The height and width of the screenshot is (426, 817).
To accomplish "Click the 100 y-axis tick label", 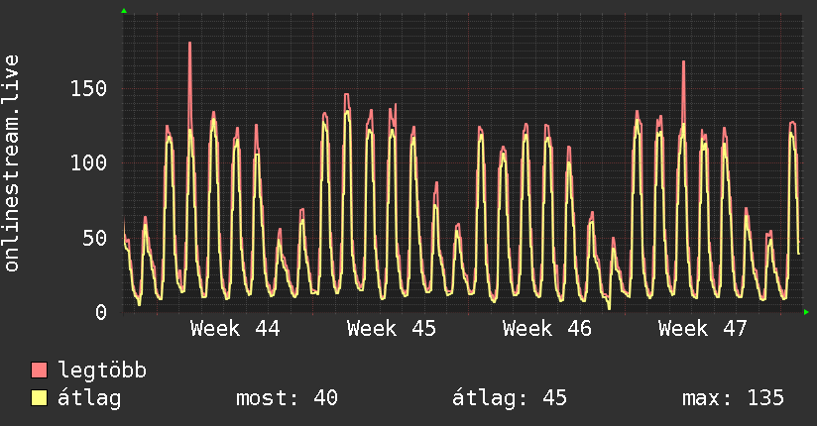I will pyautogui.click(x=88, y=163).
